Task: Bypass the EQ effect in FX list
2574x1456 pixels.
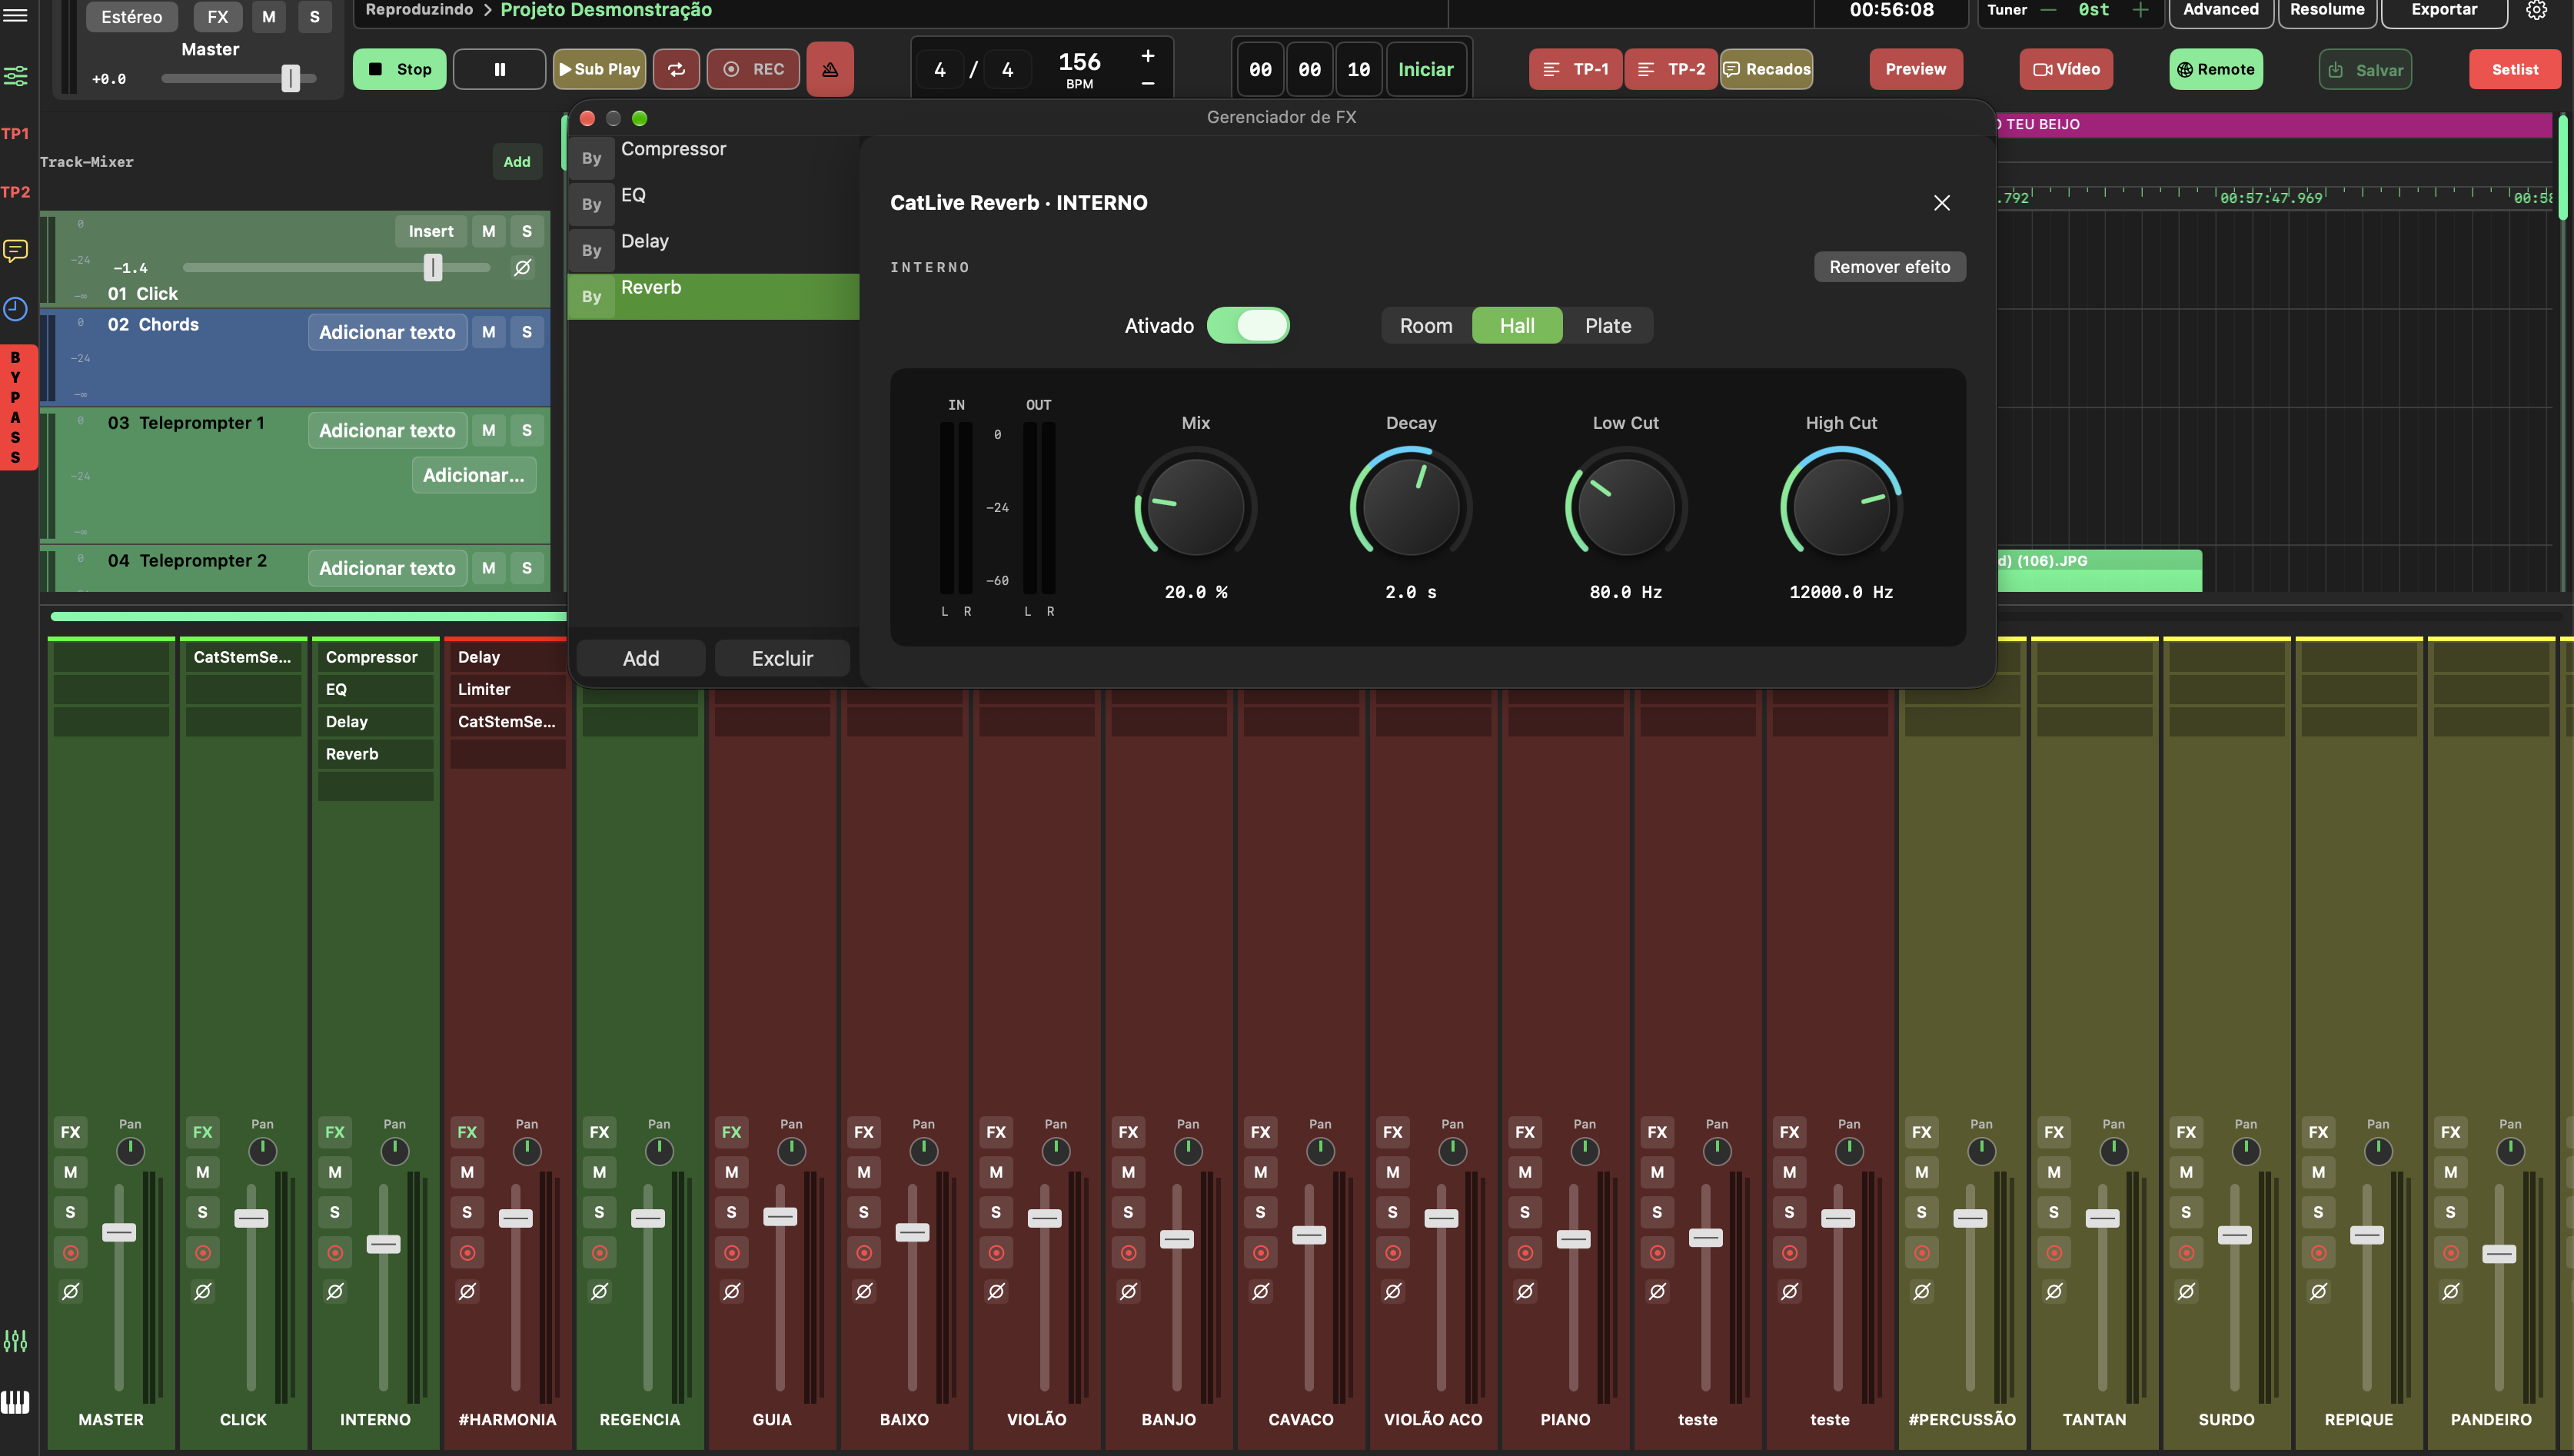Action: click(591, 204)
